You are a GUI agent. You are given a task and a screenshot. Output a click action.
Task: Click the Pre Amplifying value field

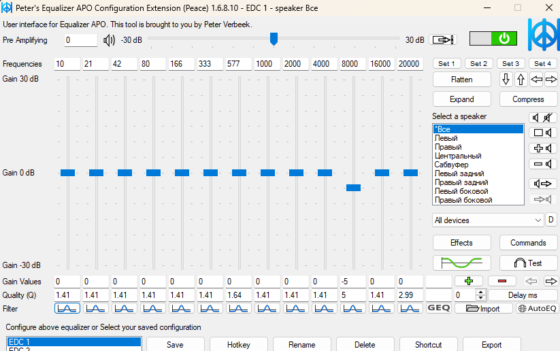tap(81, 40)
